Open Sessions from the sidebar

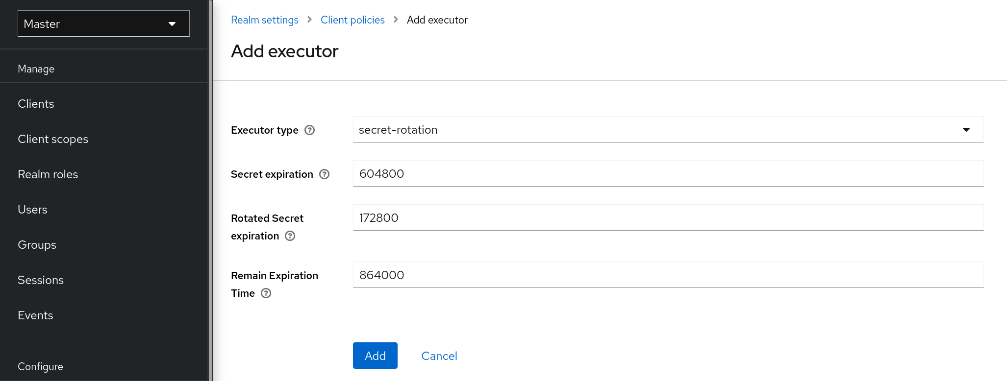[x=41, y=280]
